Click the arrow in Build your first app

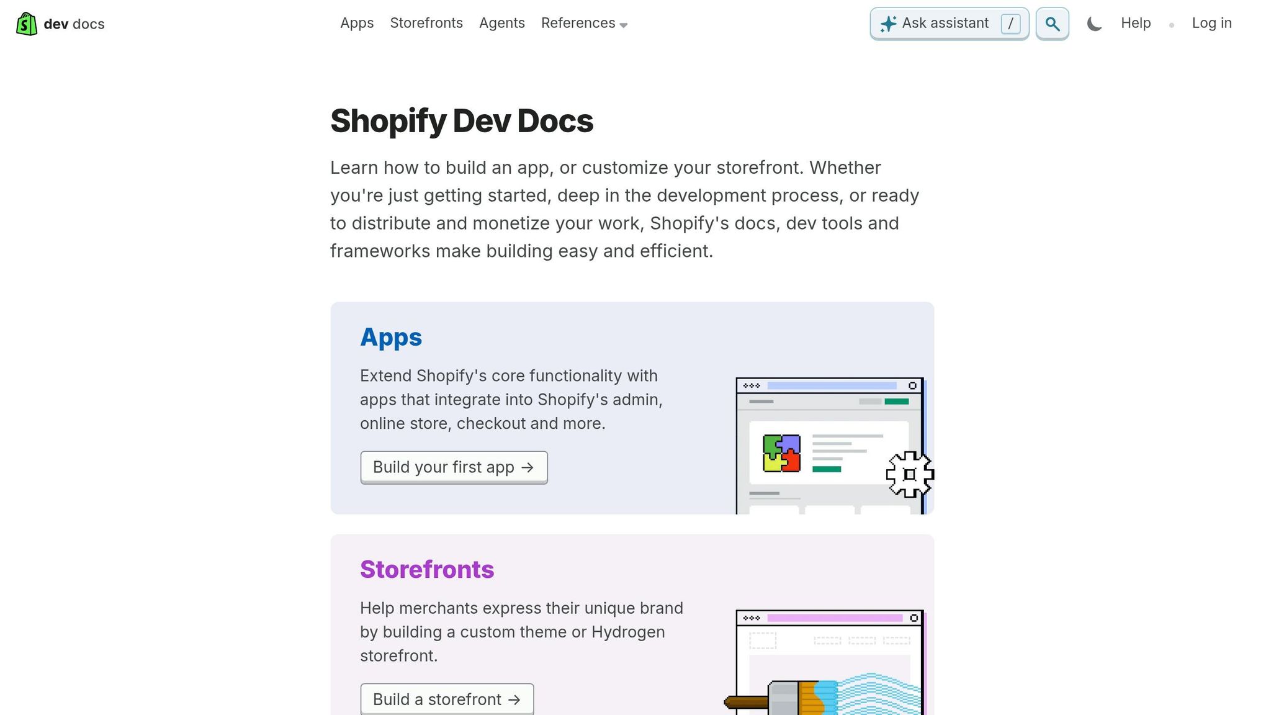coord(528,467)
